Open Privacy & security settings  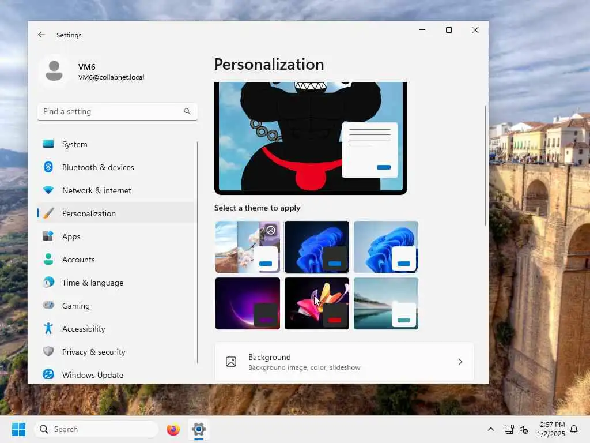pos(116,352)
